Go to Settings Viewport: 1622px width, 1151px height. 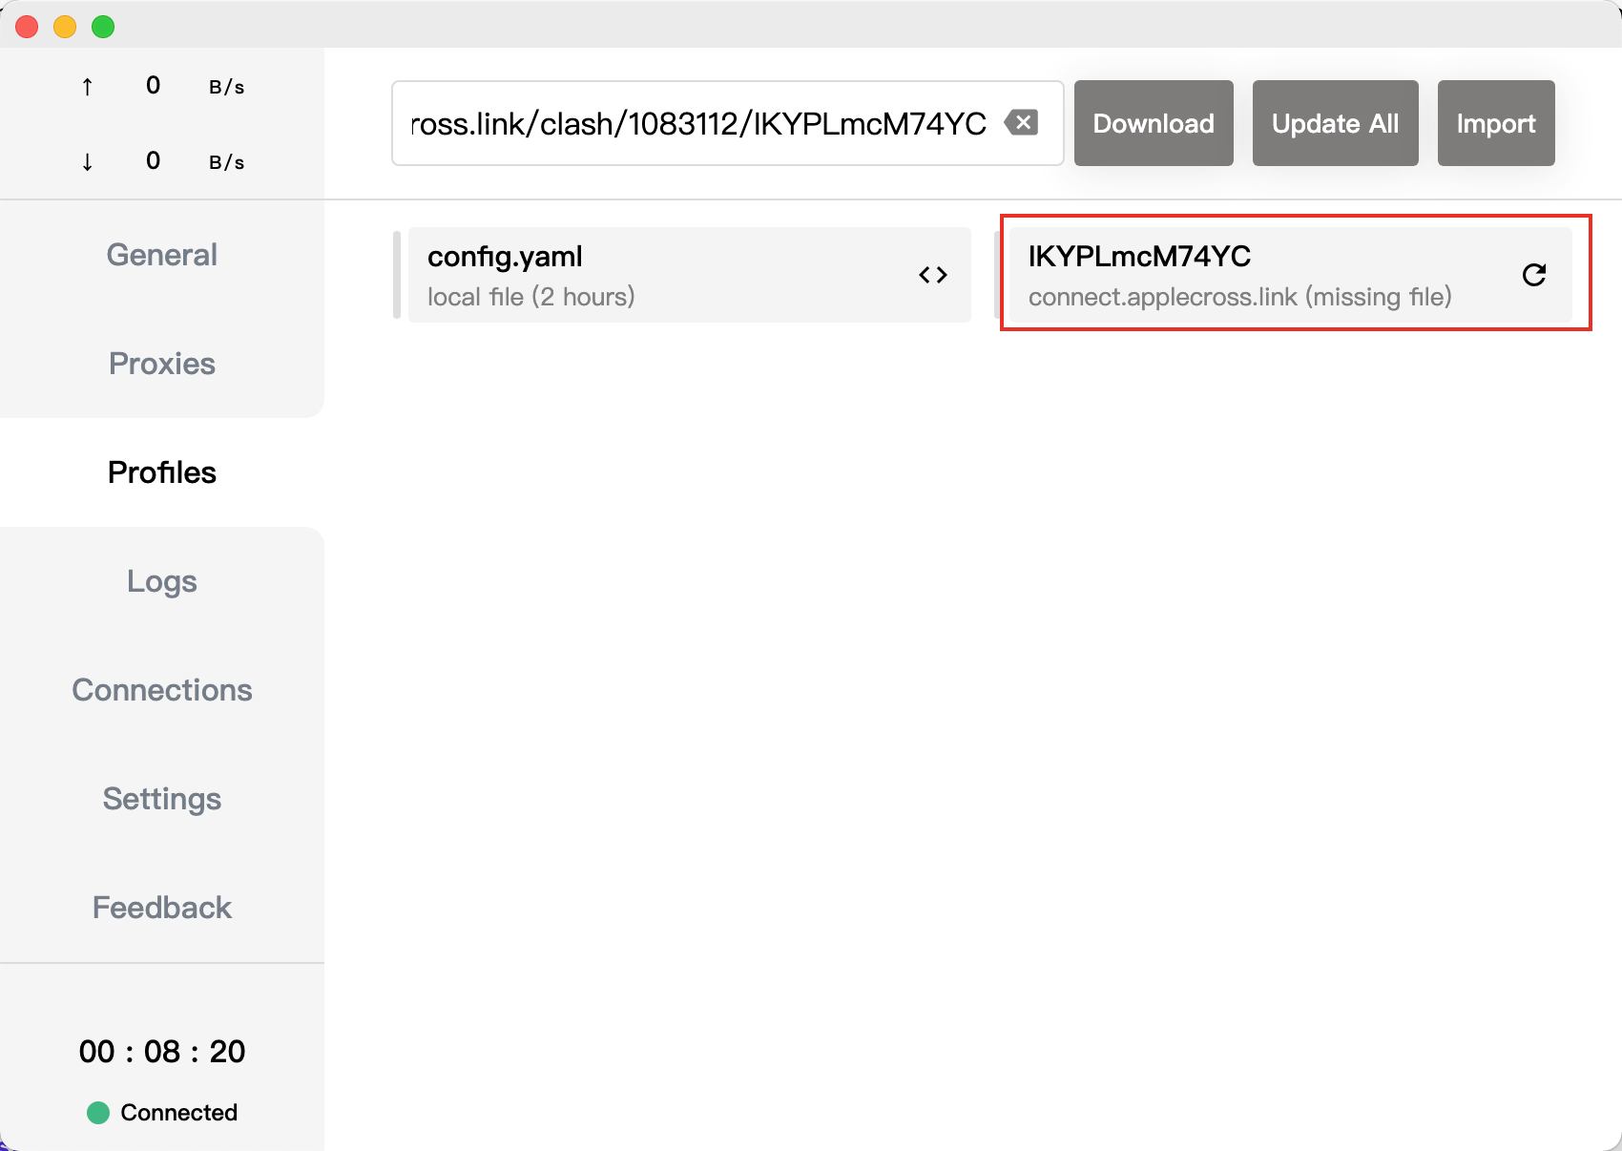[x=161, y=799]
